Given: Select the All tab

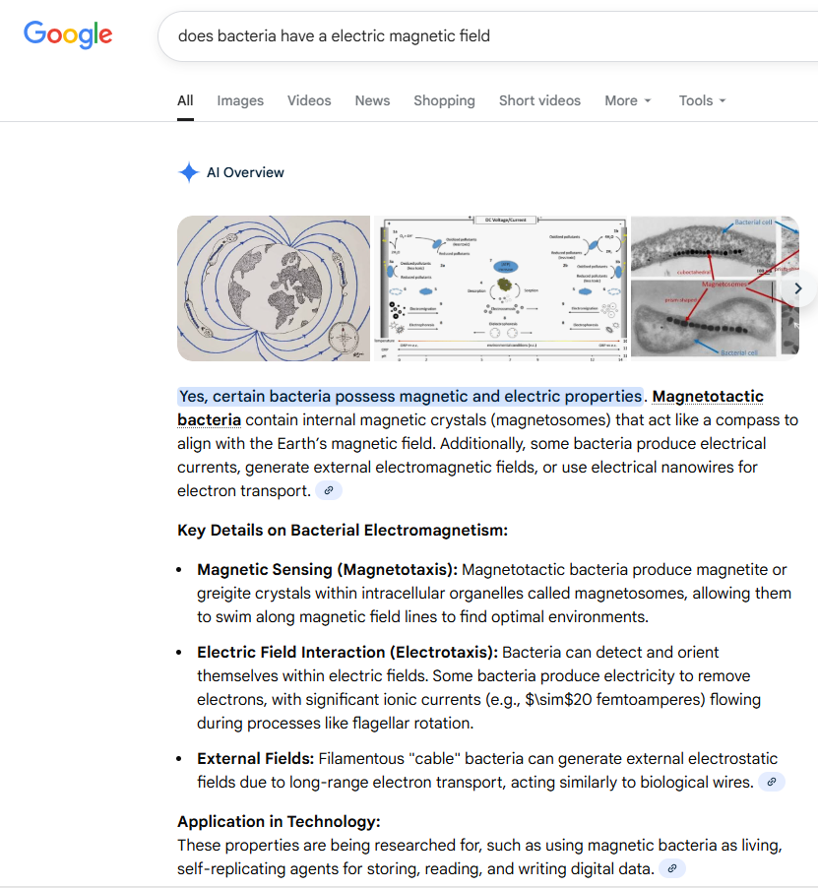Looking at the screenshot, I should 185,100.
